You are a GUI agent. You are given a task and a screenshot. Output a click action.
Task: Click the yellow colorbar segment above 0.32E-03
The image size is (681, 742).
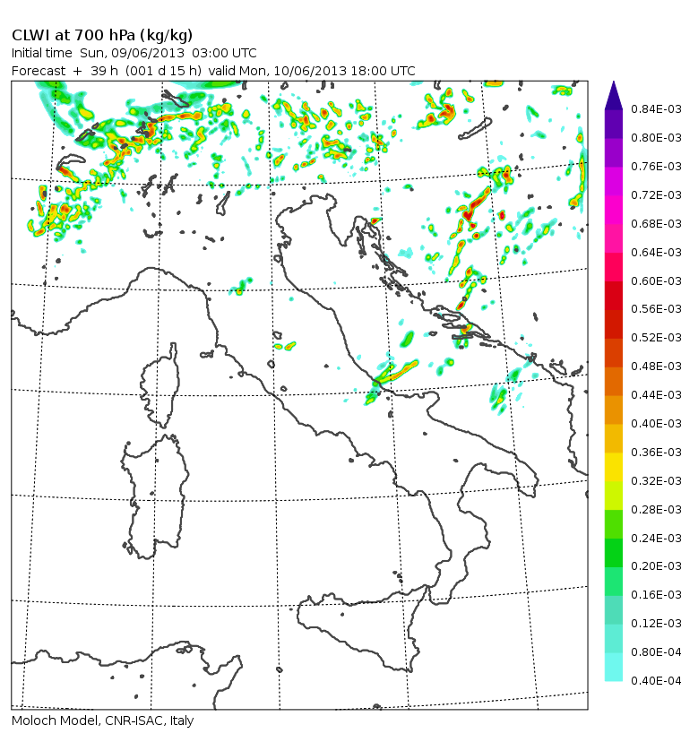[614, 467]
